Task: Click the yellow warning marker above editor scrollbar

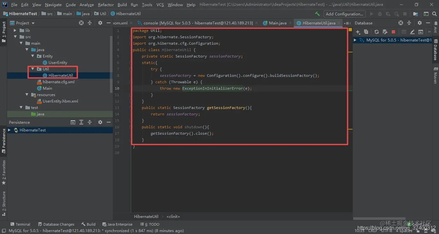Action: coord(350,30)
